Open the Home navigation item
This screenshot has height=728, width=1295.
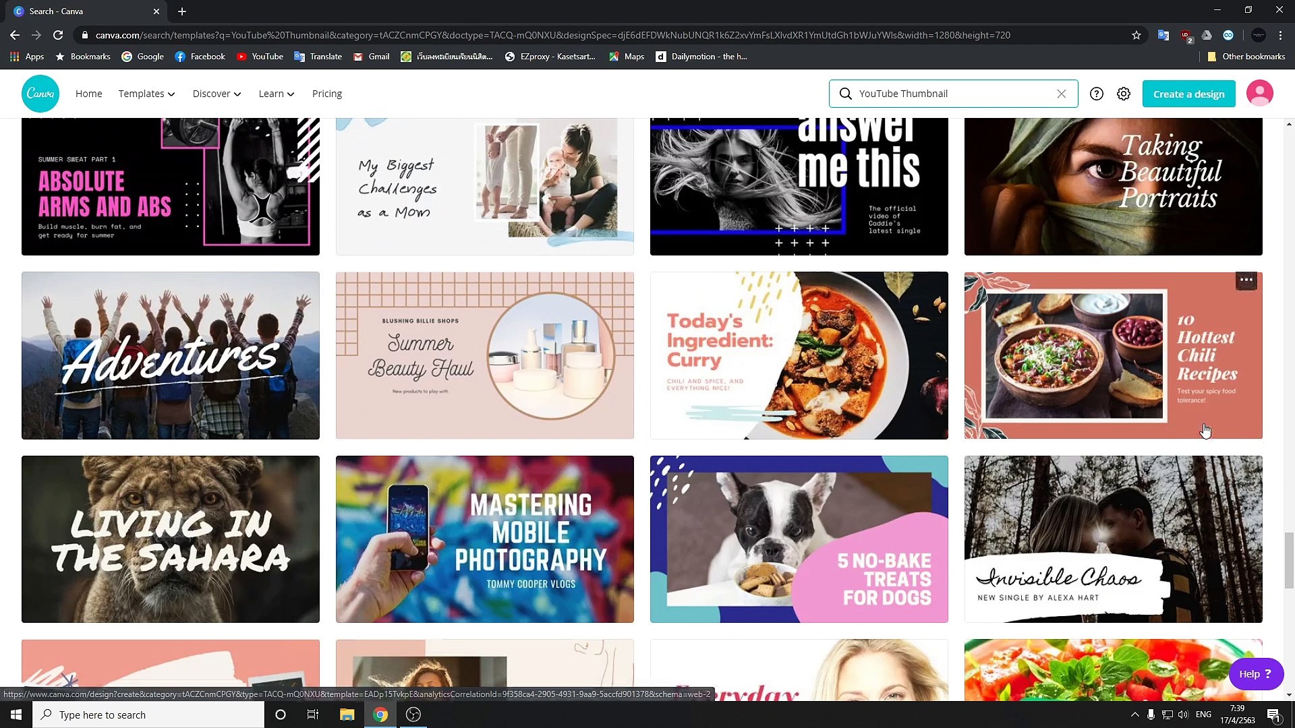coord(88,93)
